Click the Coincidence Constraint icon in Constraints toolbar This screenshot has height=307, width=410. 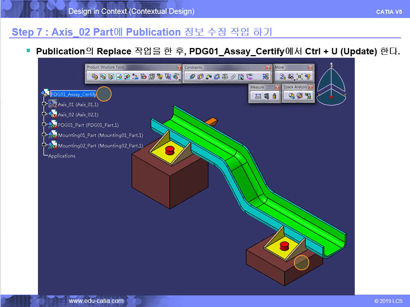coord(192,77)
